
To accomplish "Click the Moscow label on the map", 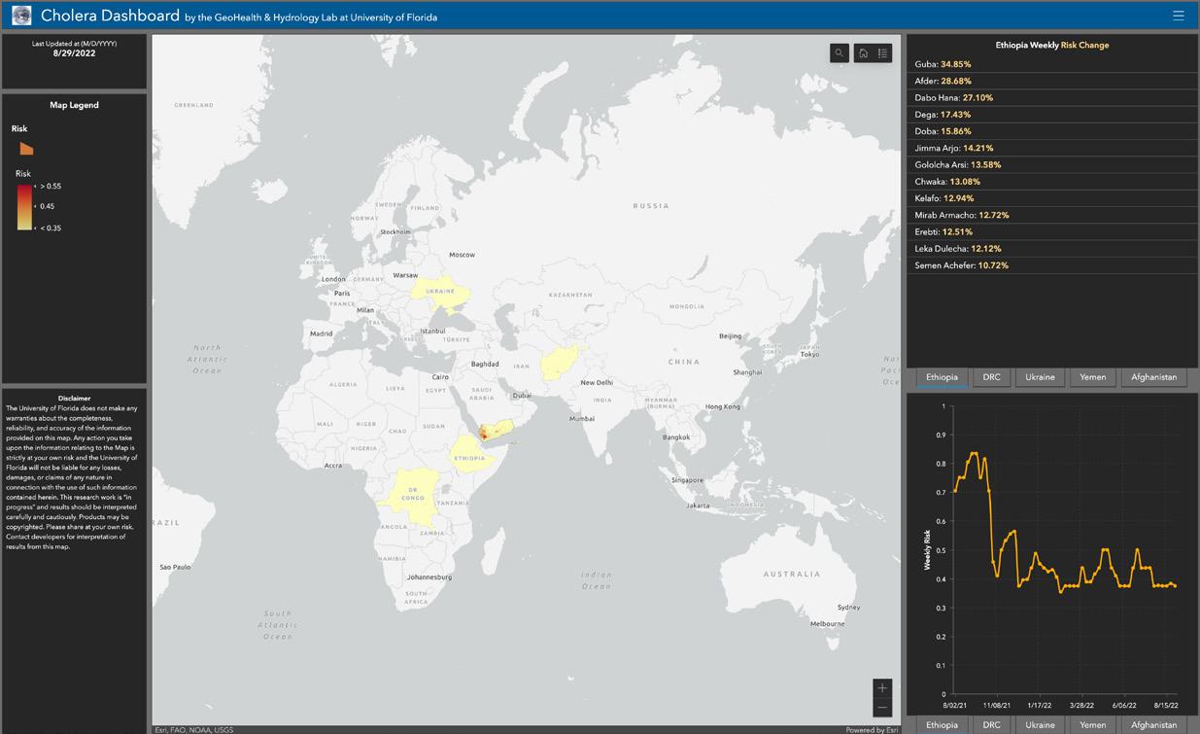I will (462, 255).
